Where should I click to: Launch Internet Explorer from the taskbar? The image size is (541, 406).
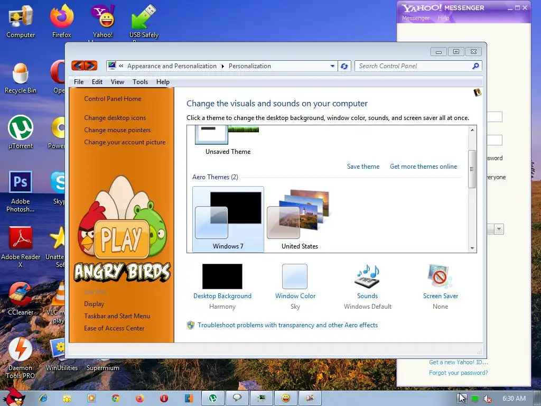(x=43, y=398)
